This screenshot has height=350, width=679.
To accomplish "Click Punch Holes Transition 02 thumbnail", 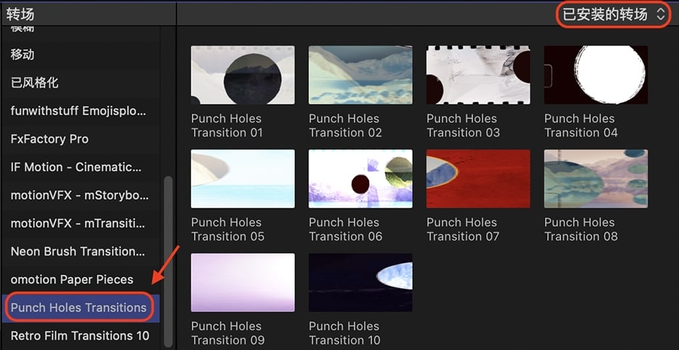I will [361, 75].
